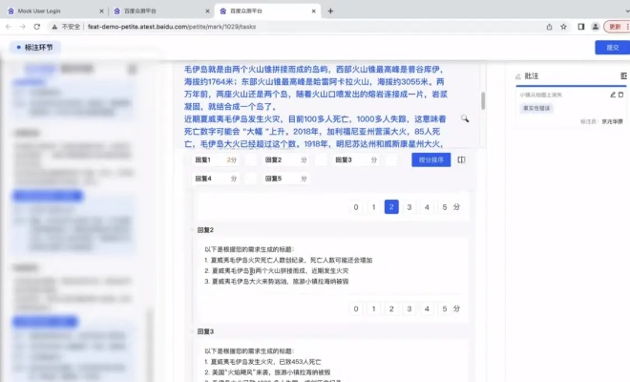The height and width of the screenshot is (382, 630).
Task: Collapse the 批注 panel with the list icon
Action: coord(623,76)
